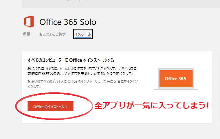Click the orange Office 365 laptop screen label
The height and width of the screenshot is (139, 220).
click(176, 79)
